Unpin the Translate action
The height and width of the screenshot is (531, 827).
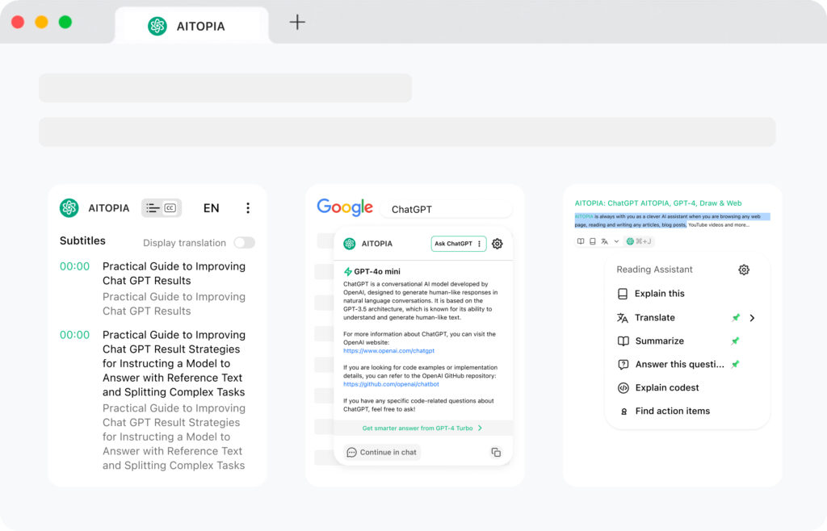tap(736, 317)
